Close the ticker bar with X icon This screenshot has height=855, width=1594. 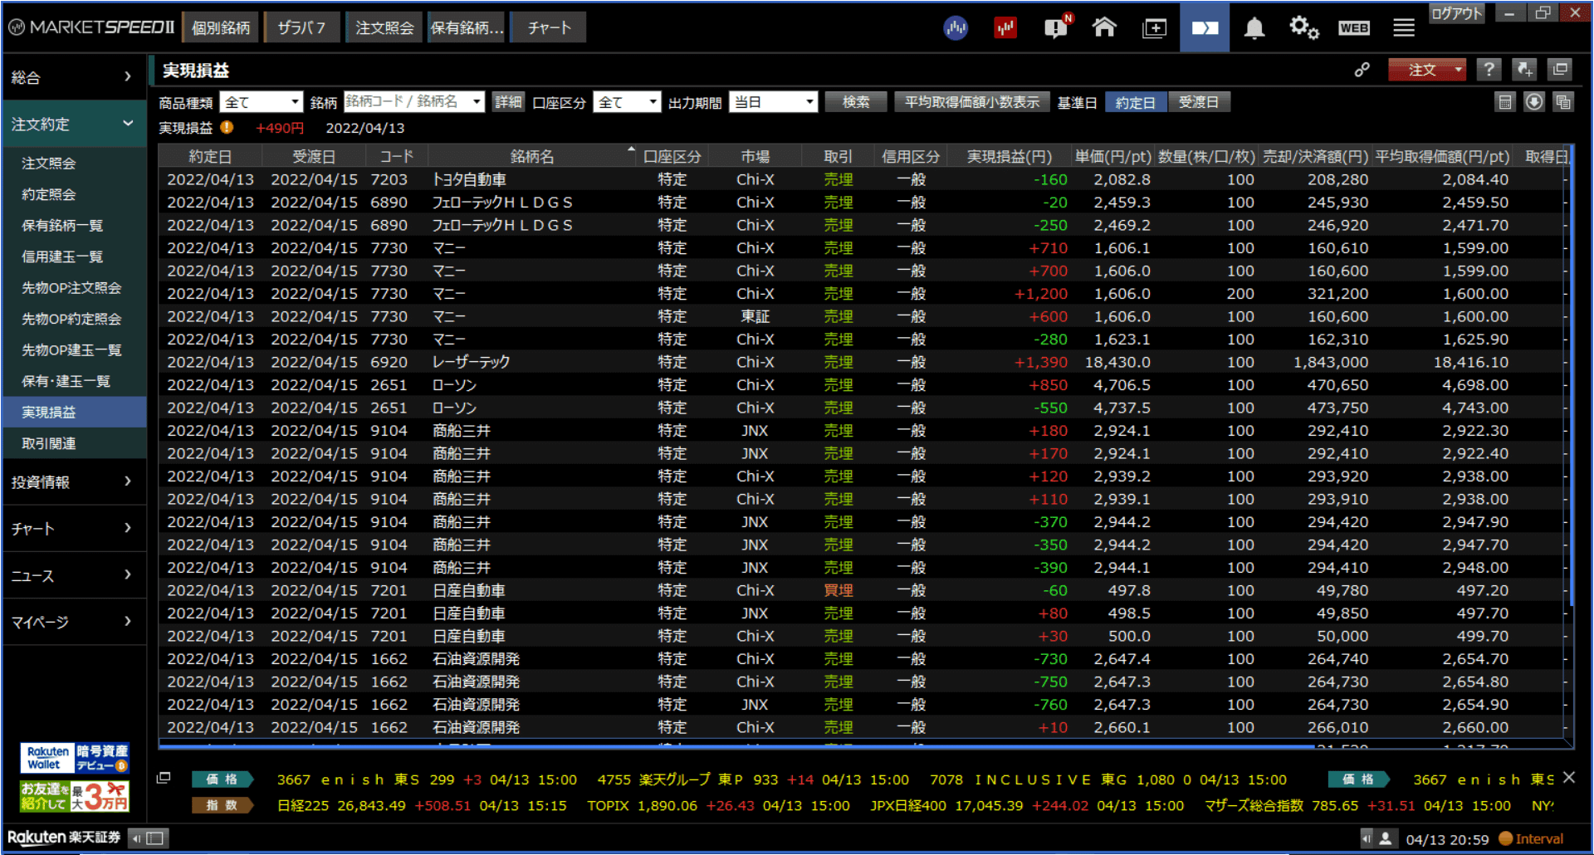click(x=1568, y=778)
